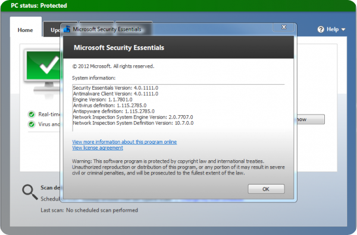Screen dimensions: 357x235
Task: Click the 'PC status: Protected' header text
Action: tap(39, 6)
